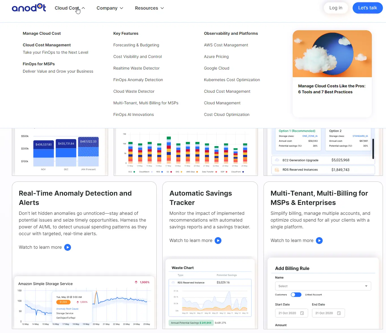Toggle the Customers / Linked Account switch

click(x=296, y=295)
